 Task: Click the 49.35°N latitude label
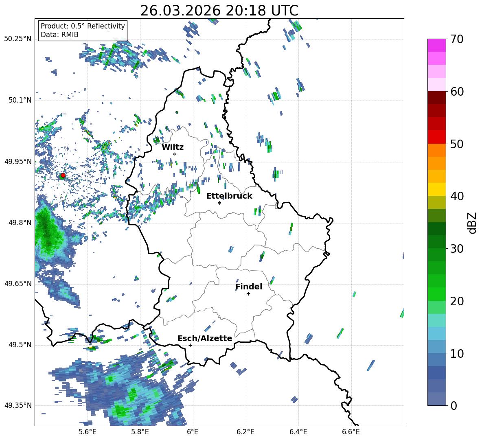pyautogui.click(x=18, y=405)
